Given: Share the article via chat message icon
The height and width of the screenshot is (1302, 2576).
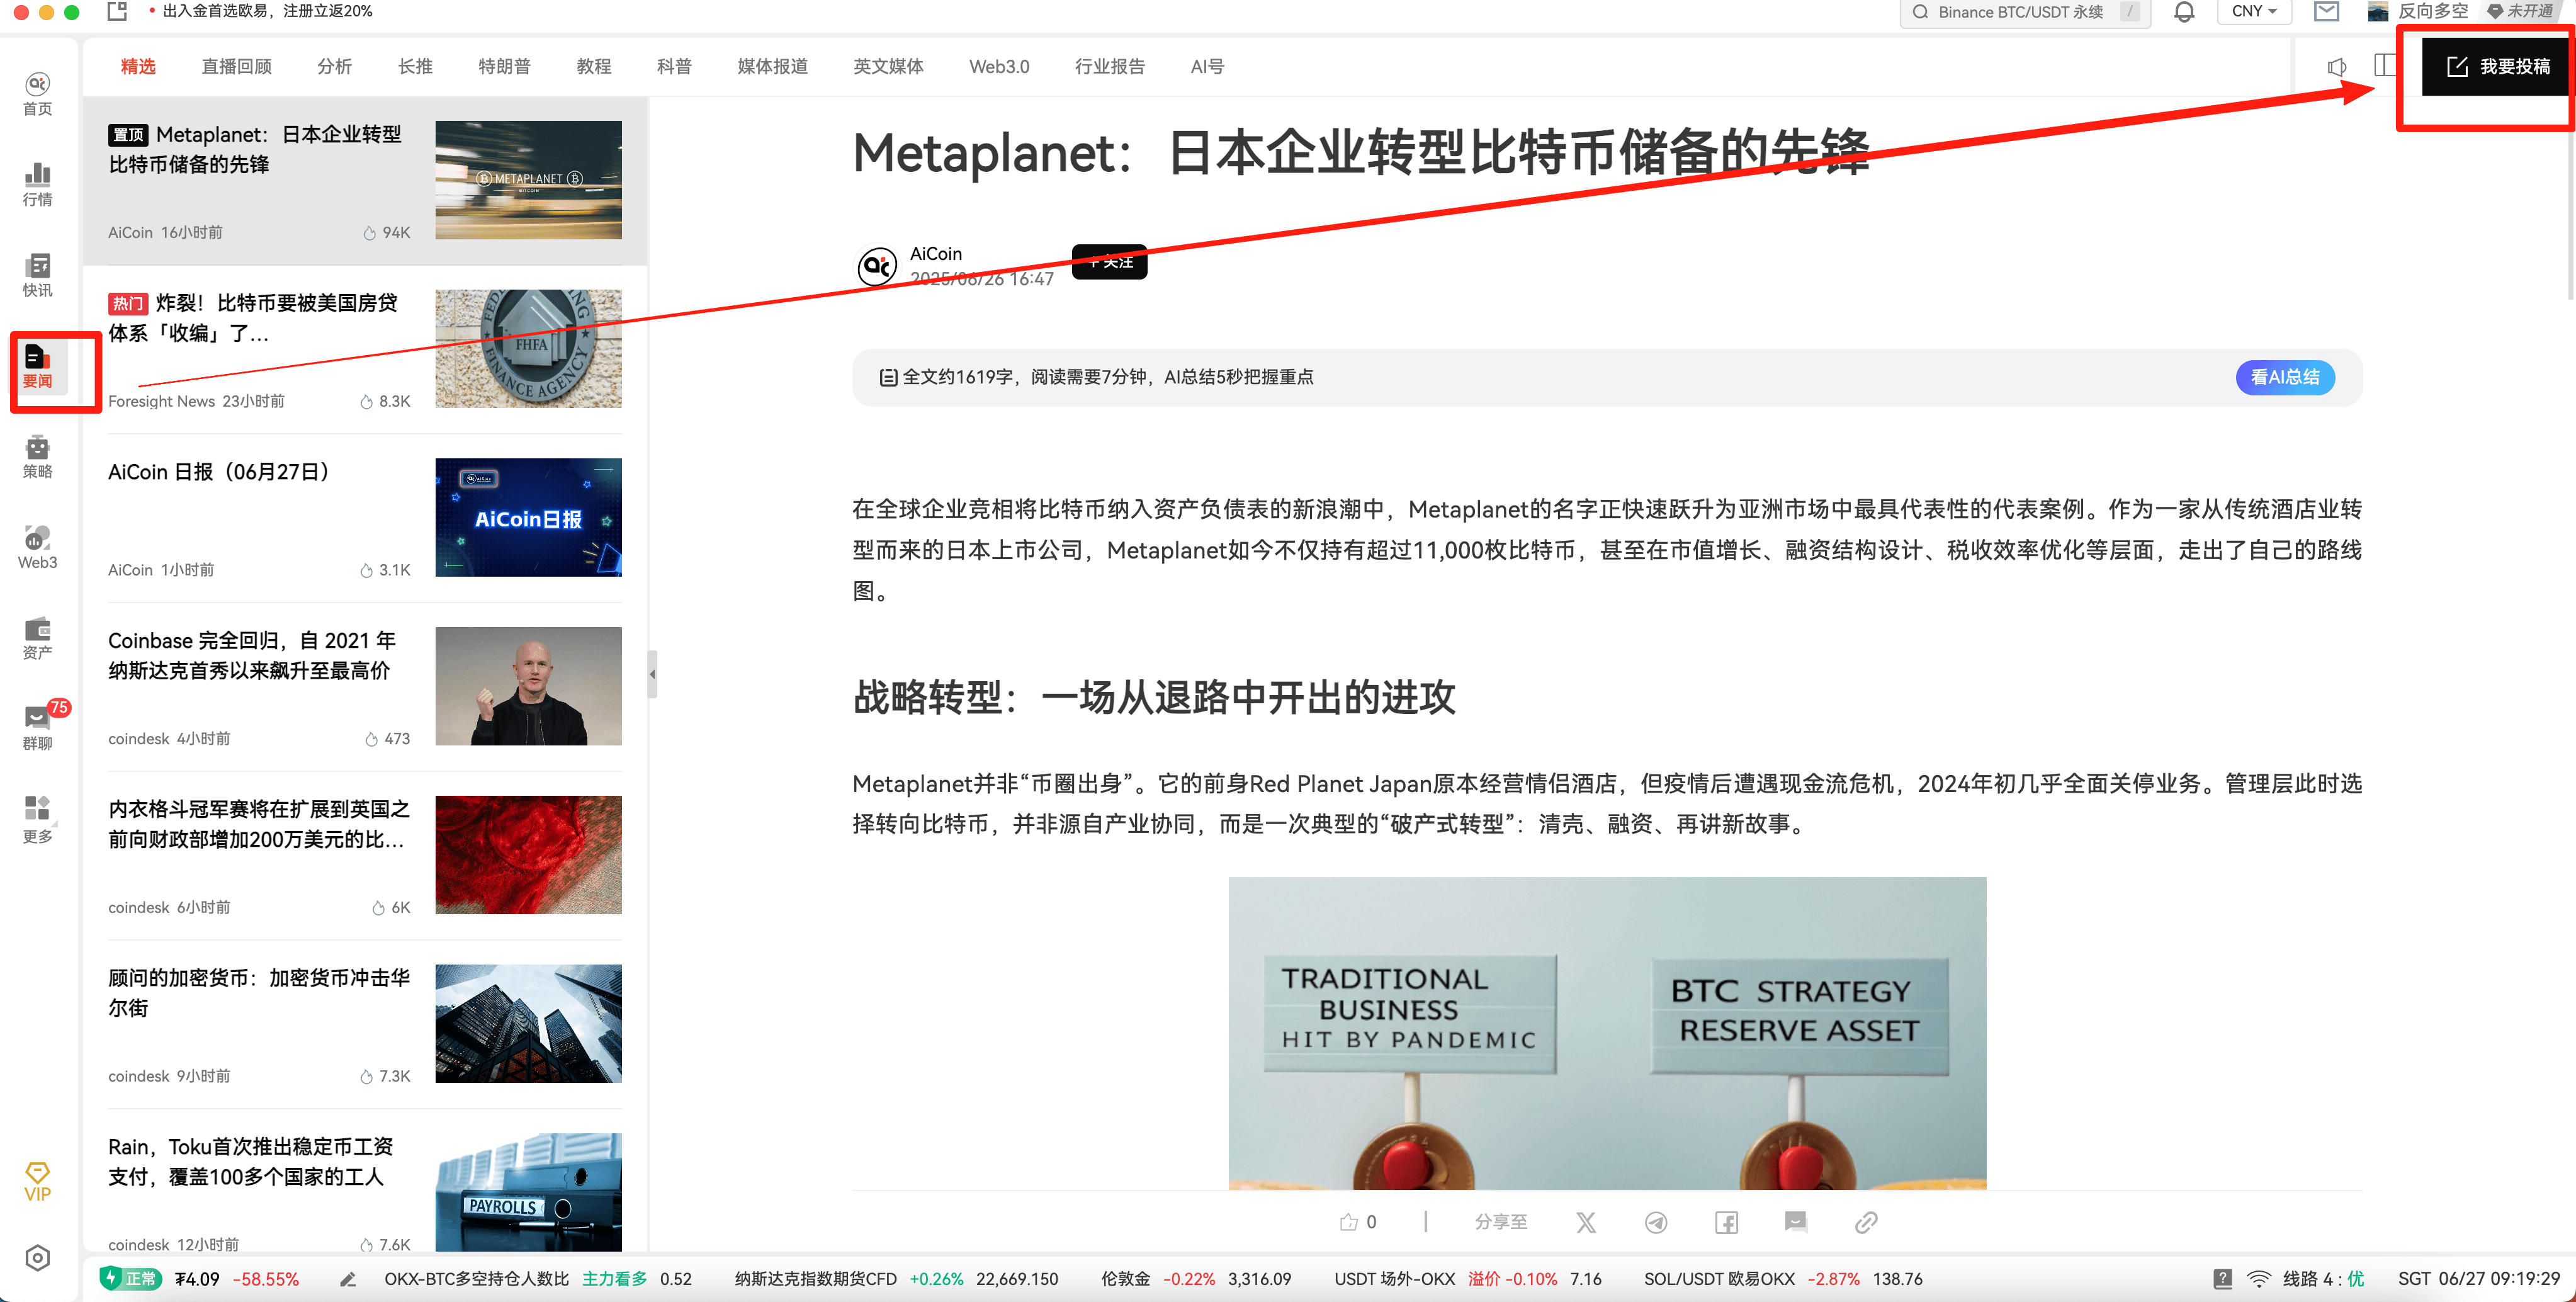Looking at the screenshot, I should point(1796,1222).
